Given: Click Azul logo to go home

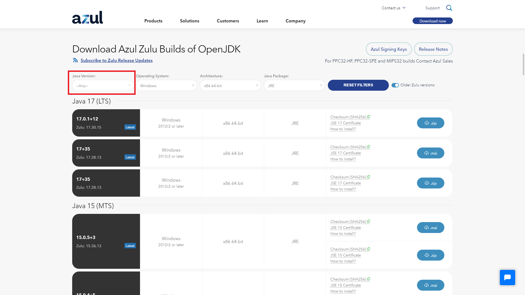Looking at the screenshot, I should coord(87,17).
